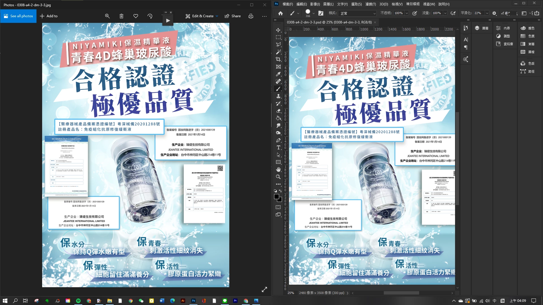Viewport: 543px width, 305px height.
Task: Select the Horizontal Type tool
Action: tap(278, 147)
